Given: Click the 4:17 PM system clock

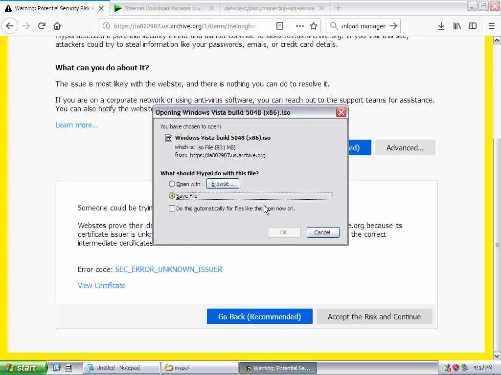Looking at the screenshot, I should tap(483, 368).
